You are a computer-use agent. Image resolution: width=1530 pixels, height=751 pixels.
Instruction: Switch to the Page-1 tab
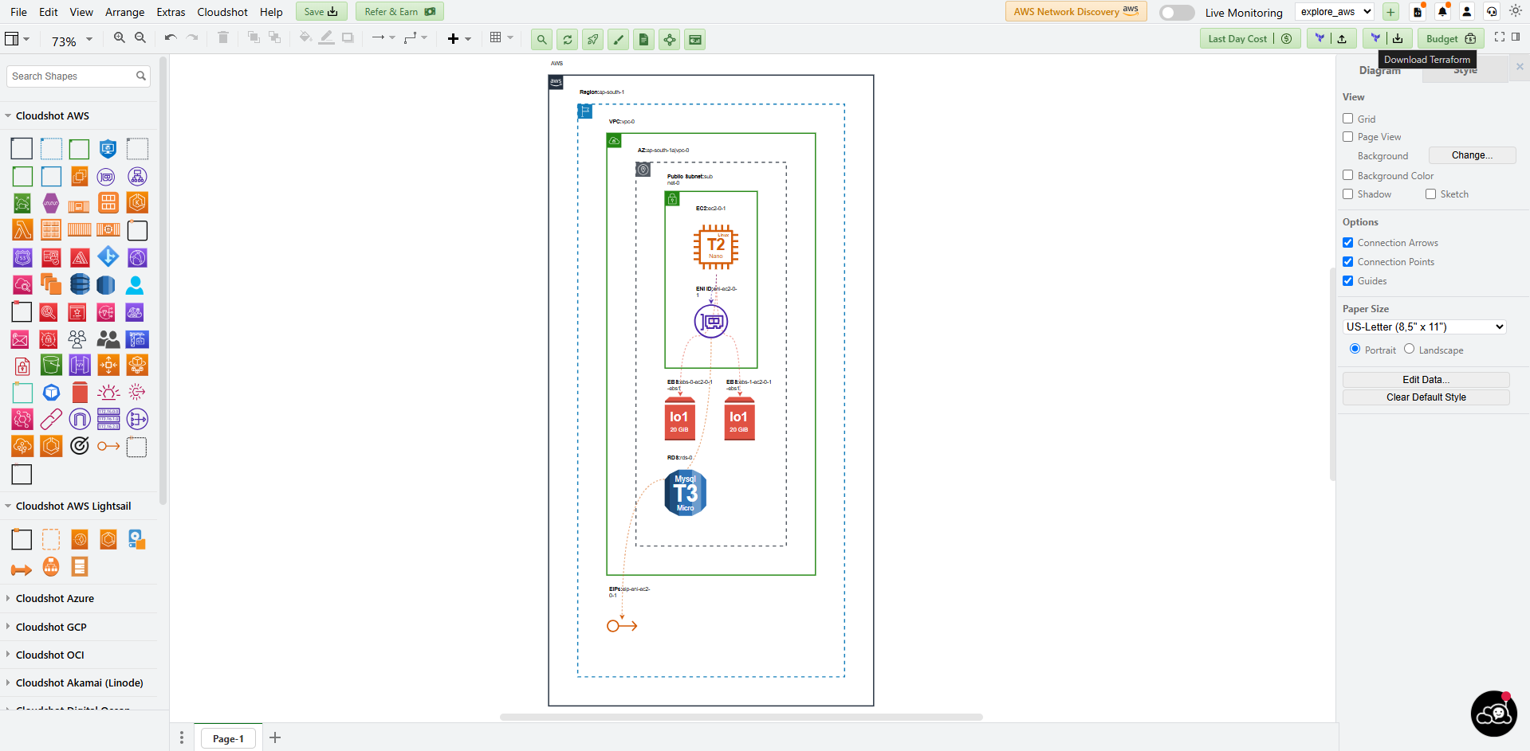228,738
